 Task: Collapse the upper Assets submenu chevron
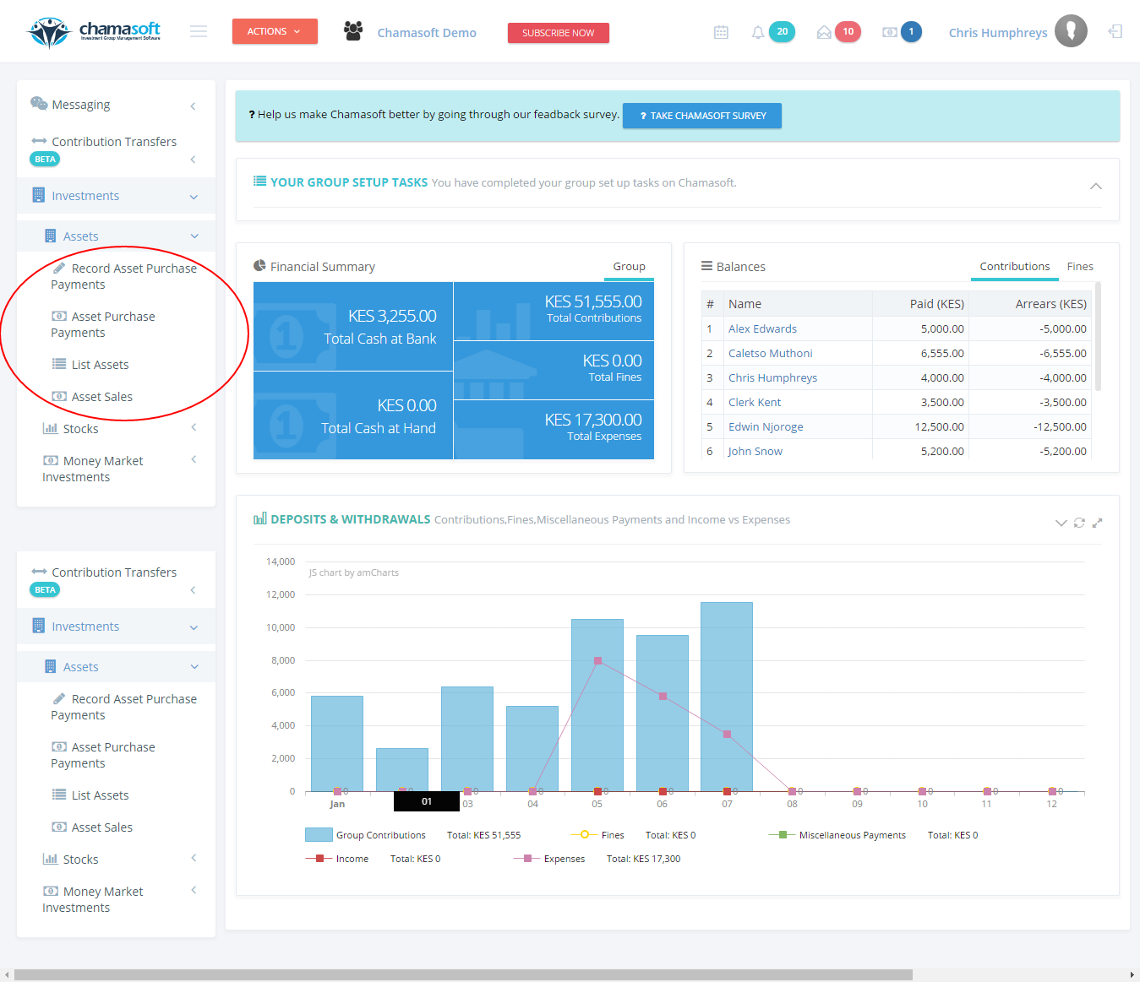click(x=194, y=236)
